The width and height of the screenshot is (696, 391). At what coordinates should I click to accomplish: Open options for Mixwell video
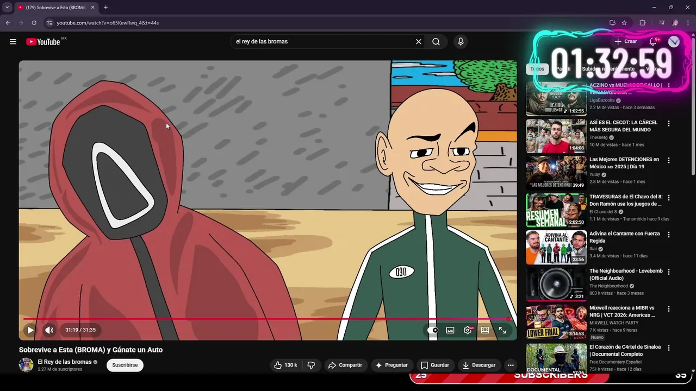pyautogui.click(x=669, y=309)
